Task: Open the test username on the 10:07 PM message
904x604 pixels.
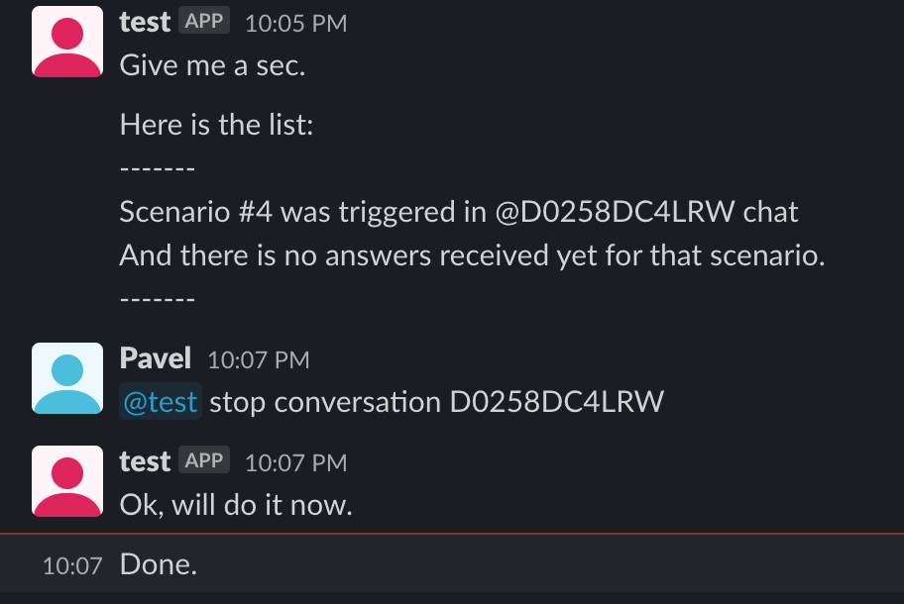Action: [145, 462]
